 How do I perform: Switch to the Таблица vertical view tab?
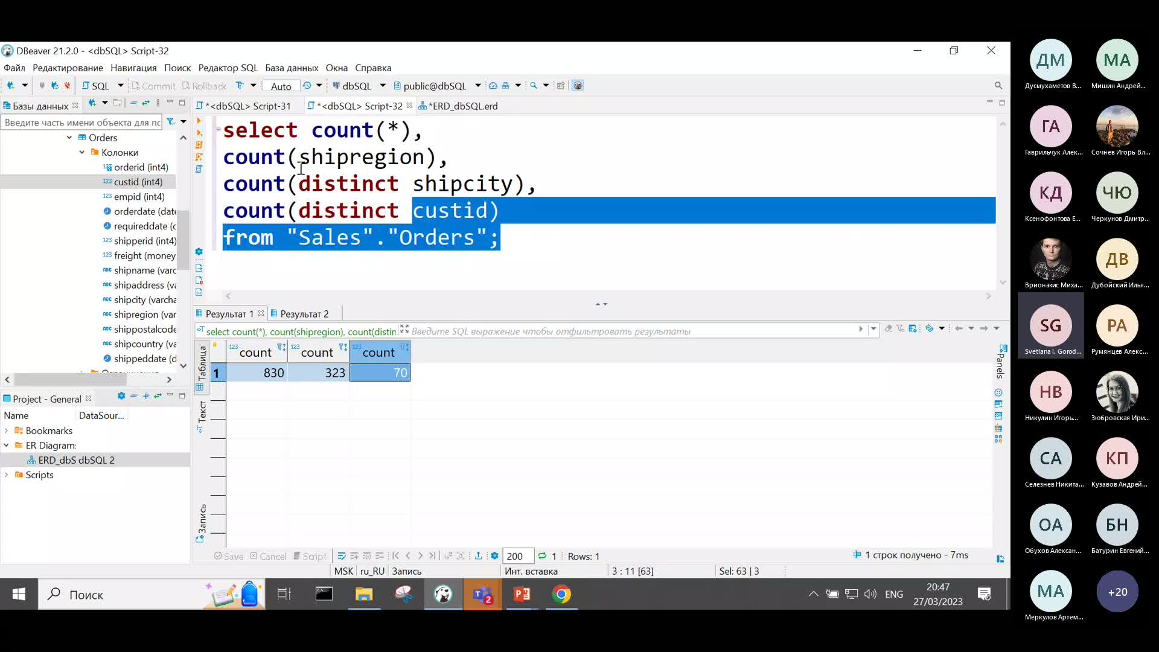[x=202, y=368]
